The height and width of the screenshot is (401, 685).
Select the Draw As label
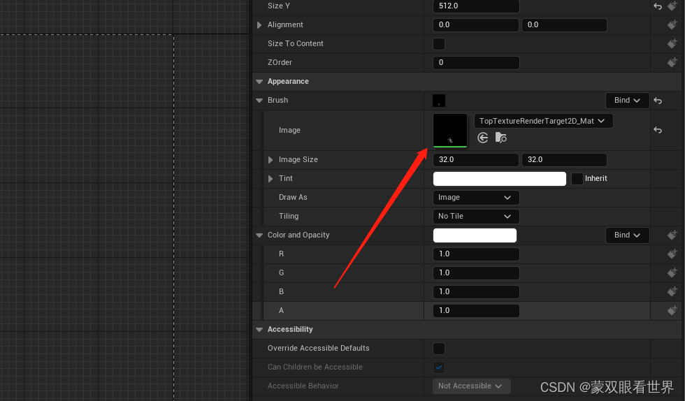(x=293, y=198)
